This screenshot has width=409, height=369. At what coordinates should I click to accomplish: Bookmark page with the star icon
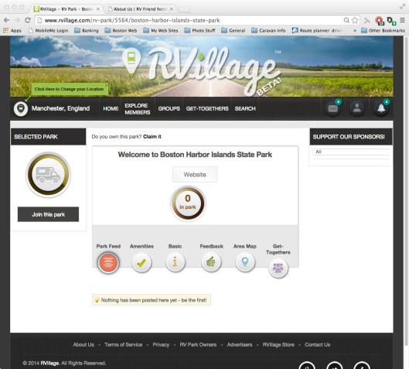click(355, 20)
